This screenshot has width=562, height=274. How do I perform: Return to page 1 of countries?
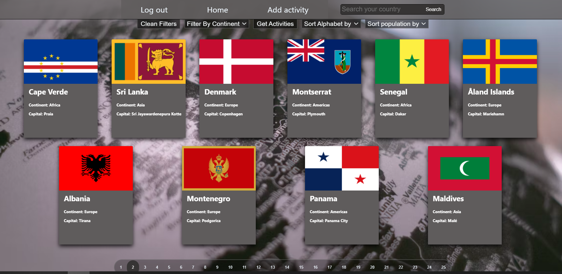click(x=121, y=267)
